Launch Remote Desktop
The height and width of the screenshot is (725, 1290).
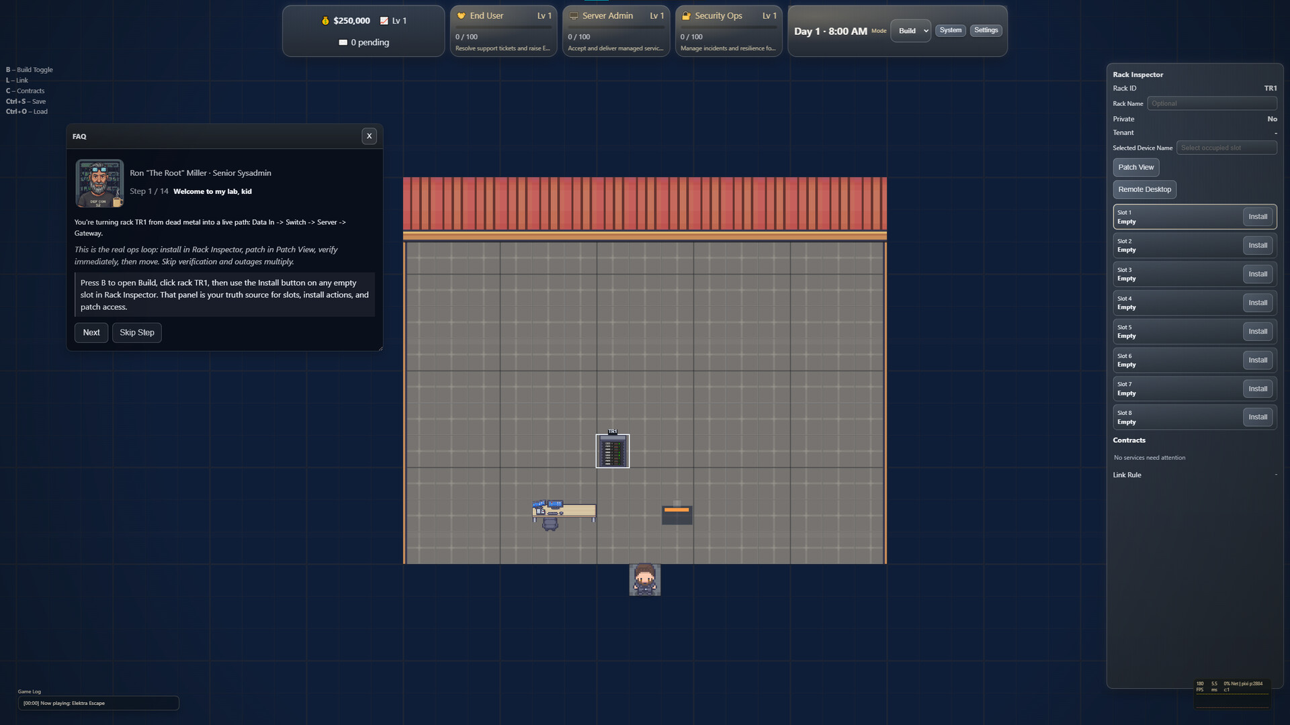tap(1144, 189)
